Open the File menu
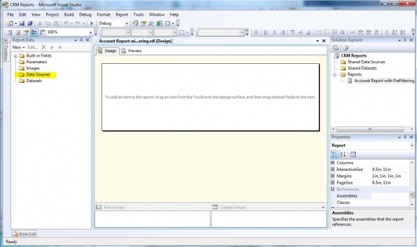 tap(10, 14)
